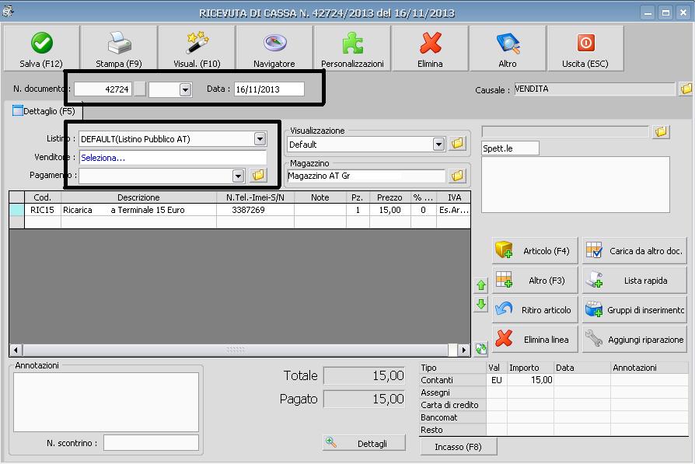Click Aggiungi riparazione button

click(634, 340)
